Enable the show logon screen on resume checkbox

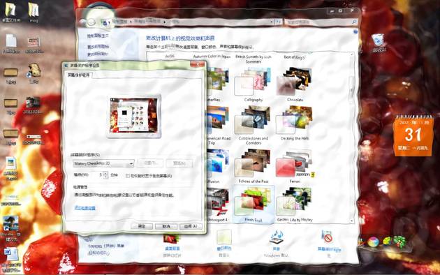(x=128, y=176)
